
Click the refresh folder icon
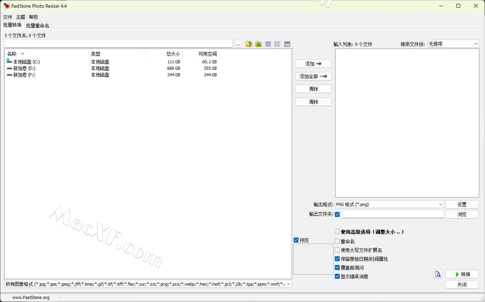(x=259, y=44)
